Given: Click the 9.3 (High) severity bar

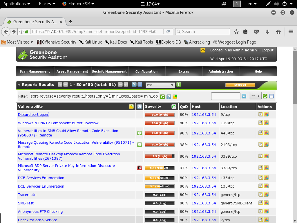Looking at the screenshot, I should coord(160,156).
